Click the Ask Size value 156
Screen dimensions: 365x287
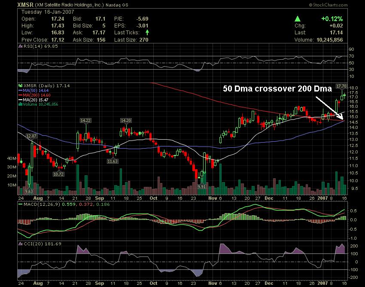(x=101, y=40)
